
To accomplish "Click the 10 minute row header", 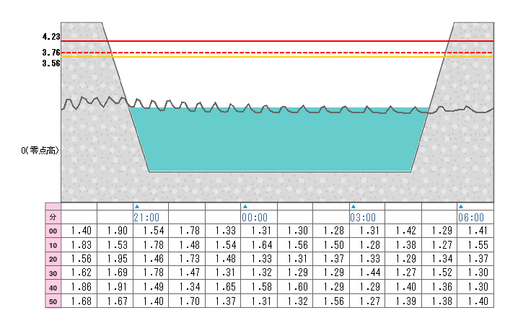I will [53, 245].
